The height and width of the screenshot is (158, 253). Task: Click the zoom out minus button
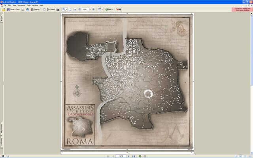coord(79,9)
